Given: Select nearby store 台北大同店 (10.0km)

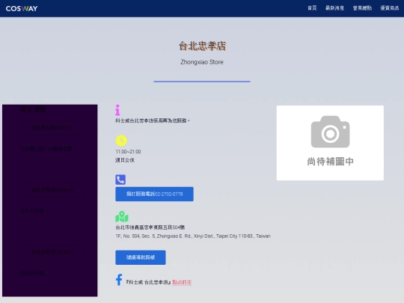Looking at the screenshot, I should (52, 190).
